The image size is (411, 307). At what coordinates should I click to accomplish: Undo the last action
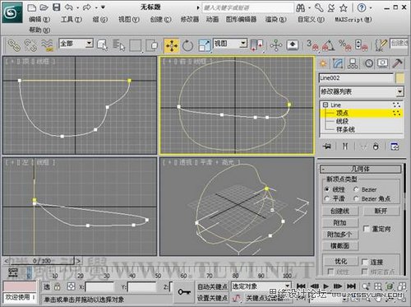coord(69,7)
